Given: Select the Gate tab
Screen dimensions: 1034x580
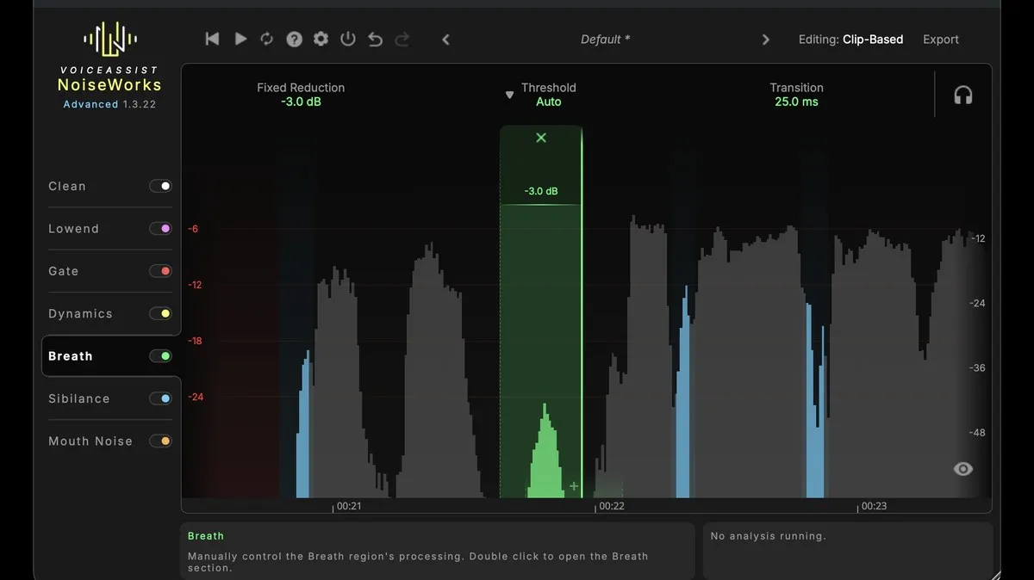Looking at the screenshot, I should coord(63,271).
